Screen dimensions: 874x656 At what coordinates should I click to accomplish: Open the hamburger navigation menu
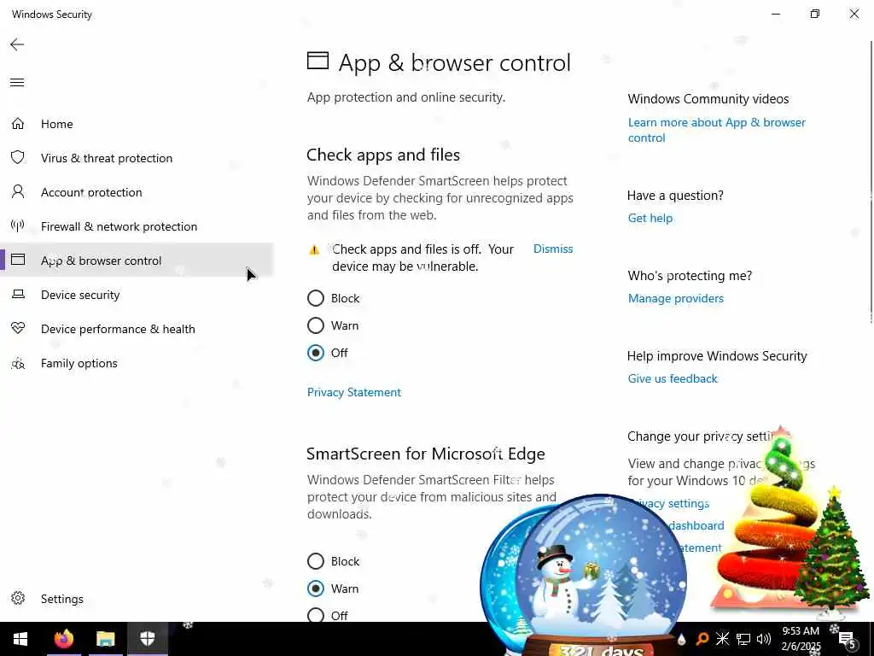(x=17, y=83)
